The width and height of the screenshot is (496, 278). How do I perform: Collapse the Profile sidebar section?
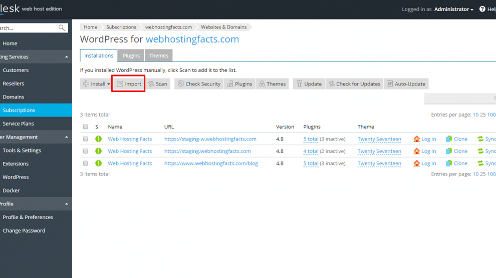67,204
